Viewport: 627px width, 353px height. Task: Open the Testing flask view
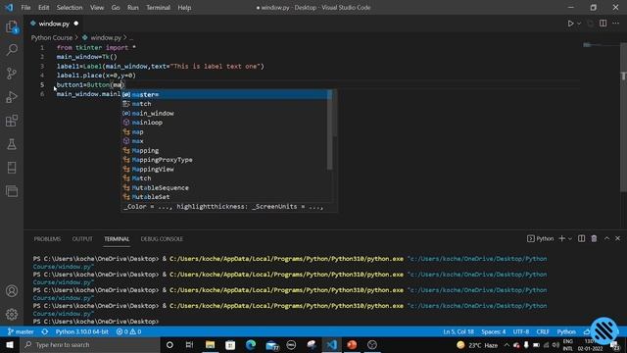(x=12, y=144)
